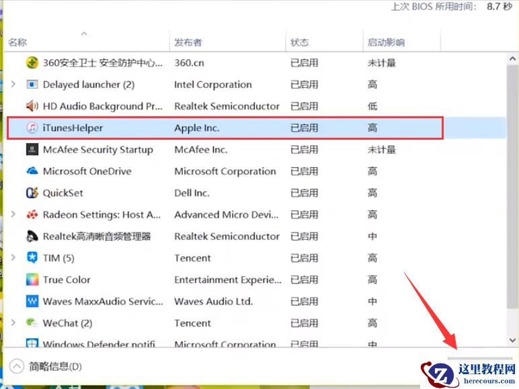This screenshot has width=519, height=389.
Task: Click the iTunesHelper music icon
Action: (32, 128)
